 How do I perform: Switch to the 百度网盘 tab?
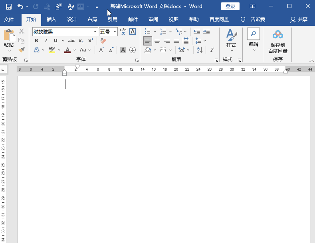219,20
